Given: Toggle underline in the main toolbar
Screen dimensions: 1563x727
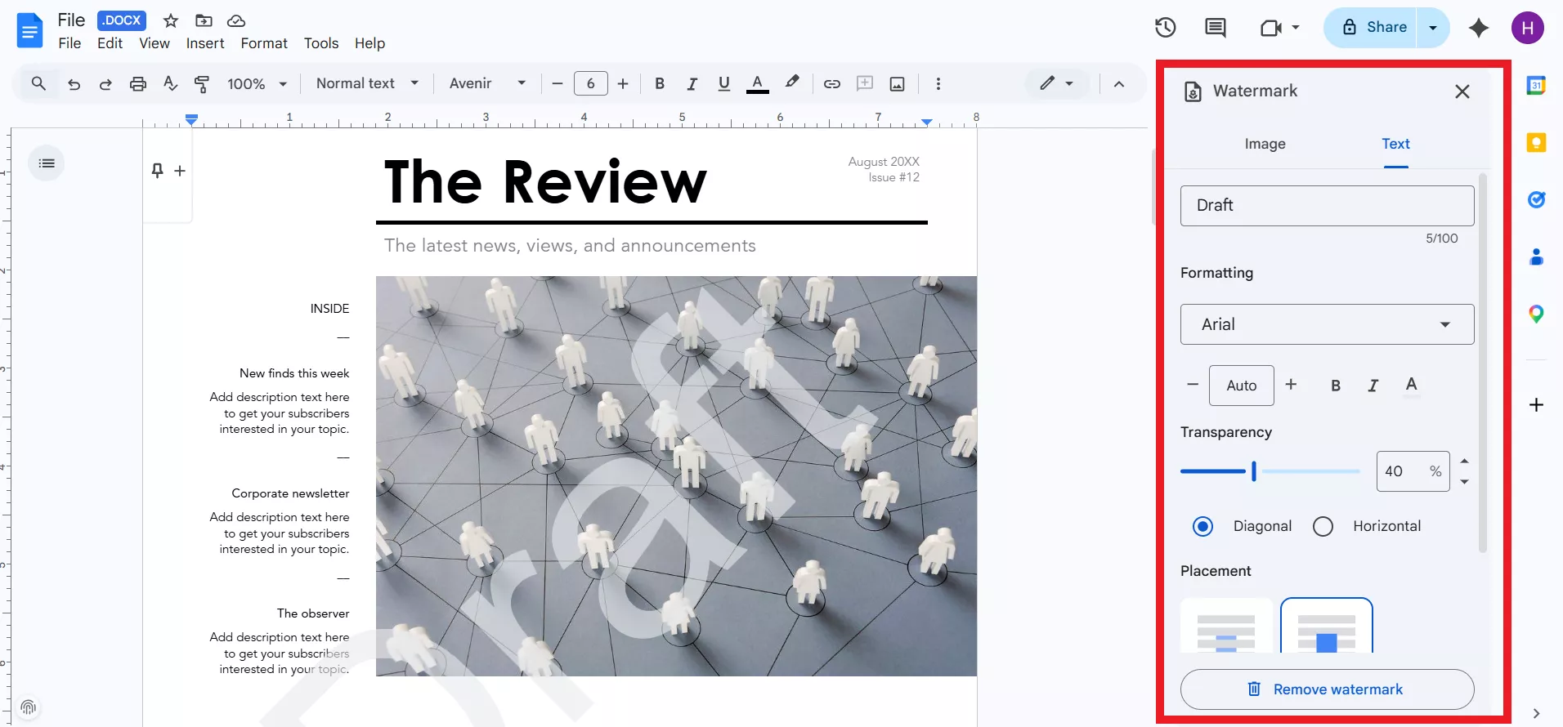Looking at the screenshot, I should [723, 83].
